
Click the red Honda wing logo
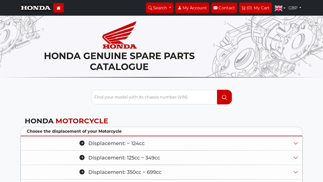[x=120, y=35]
